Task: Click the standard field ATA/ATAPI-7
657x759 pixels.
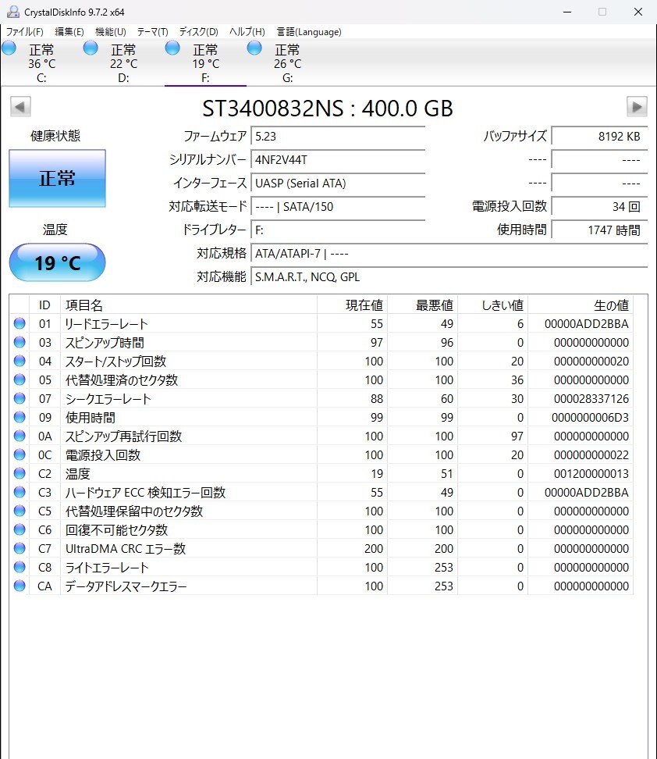Action: 449,253
